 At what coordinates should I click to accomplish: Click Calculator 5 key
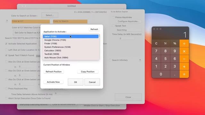[x=166, y=59]
